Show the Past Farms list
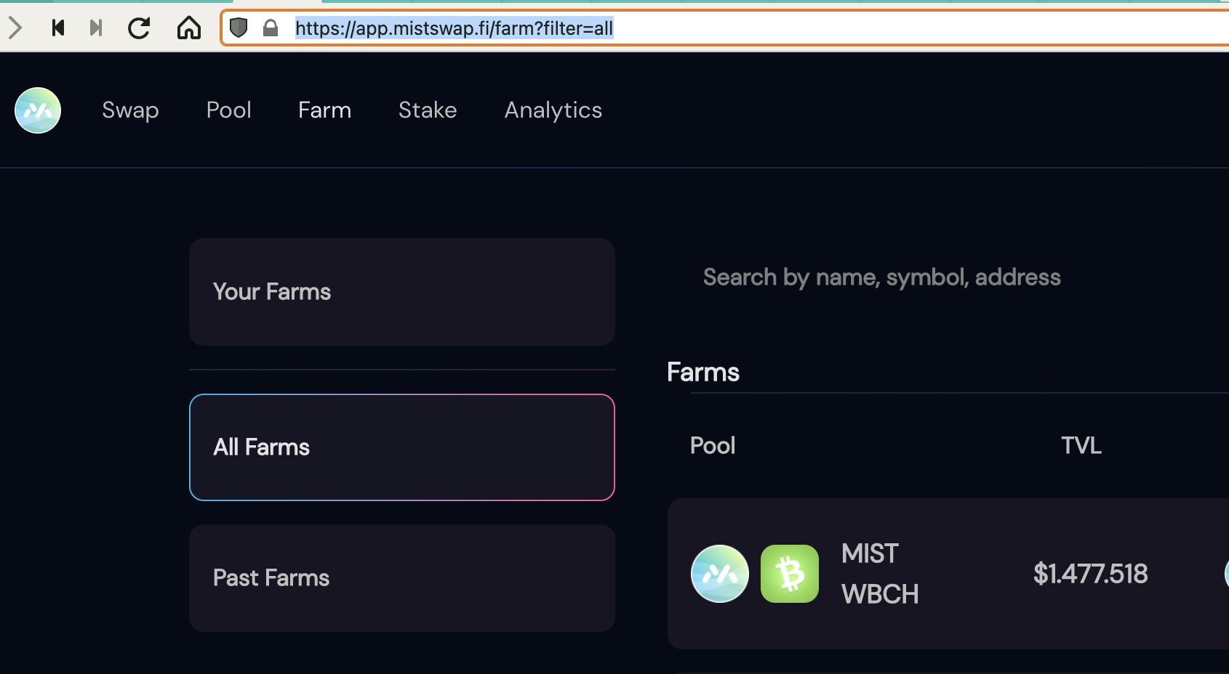1229x674 pixels. [x=402, y=578]
